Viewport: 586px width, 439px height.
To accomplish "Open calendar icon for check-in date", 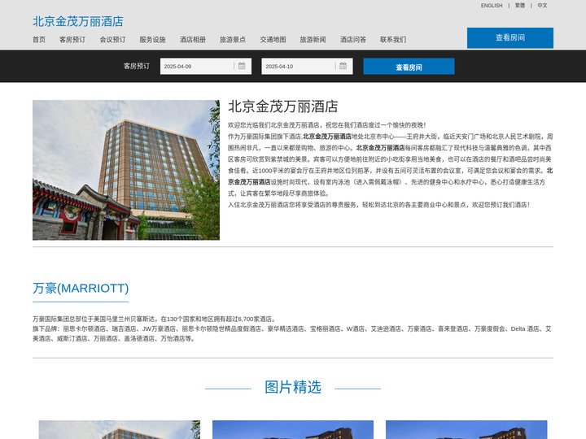I will click(x=242, y=66).
